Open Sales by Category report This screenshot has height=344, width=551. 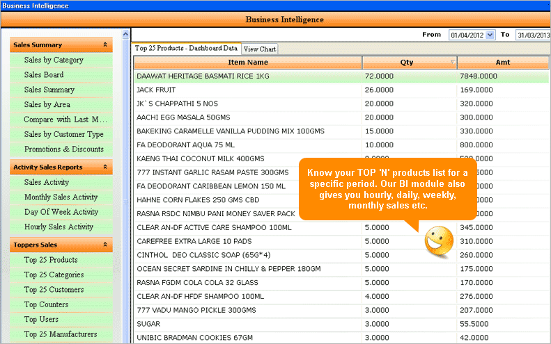pos(54,60)
